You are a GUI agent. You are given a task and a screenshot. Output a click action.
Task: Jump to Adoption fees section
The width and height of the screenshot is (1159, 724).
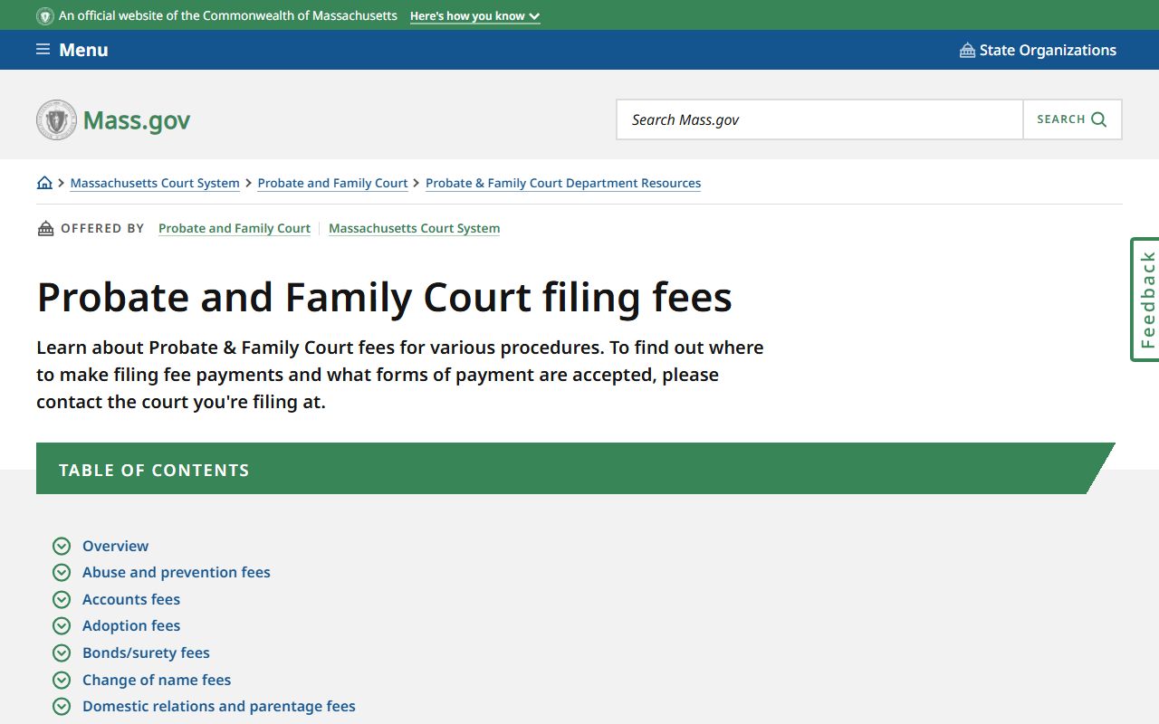(x=131, y=625)
